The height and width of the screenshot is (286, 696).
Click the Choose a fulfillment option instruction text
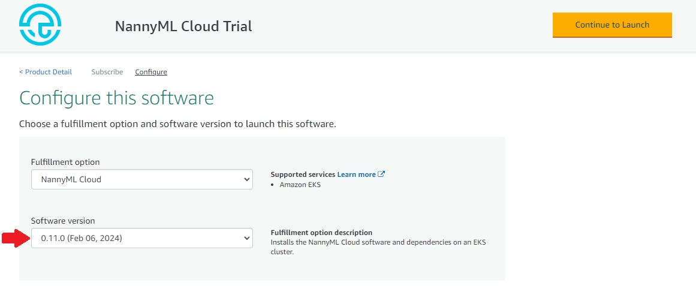177,124
